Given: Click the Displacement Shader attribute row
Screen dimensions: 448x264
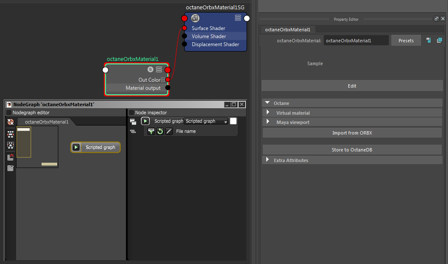Looking at the screenshot, I should click(216, 44).
